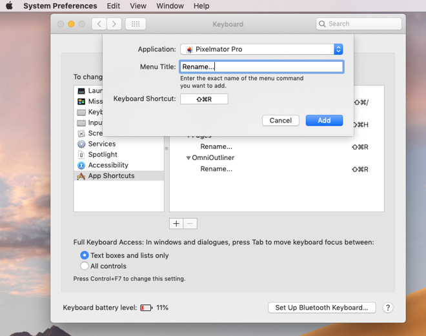Image resolution: width=426 pixels, height=336 pixels.
Task: Open the Window menu
Action: [170, 6]
